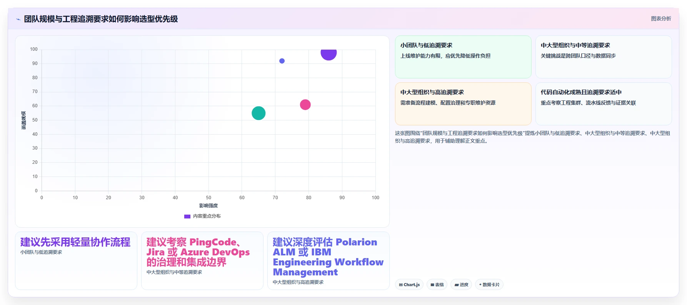Click the 覆盖规模 y-axis title
Viewport: 687px width, 305px height.
point(23,120)
